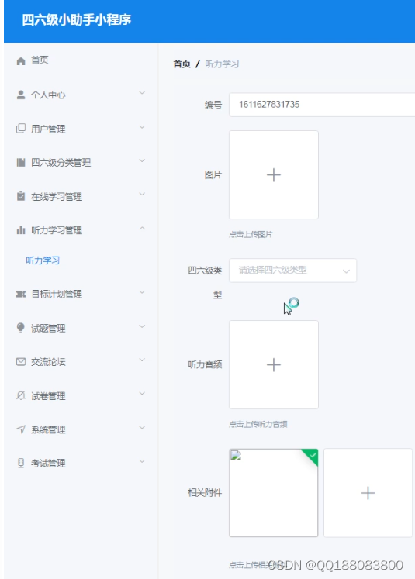Expand 试题管理 chevron

[x=142, y=326]
